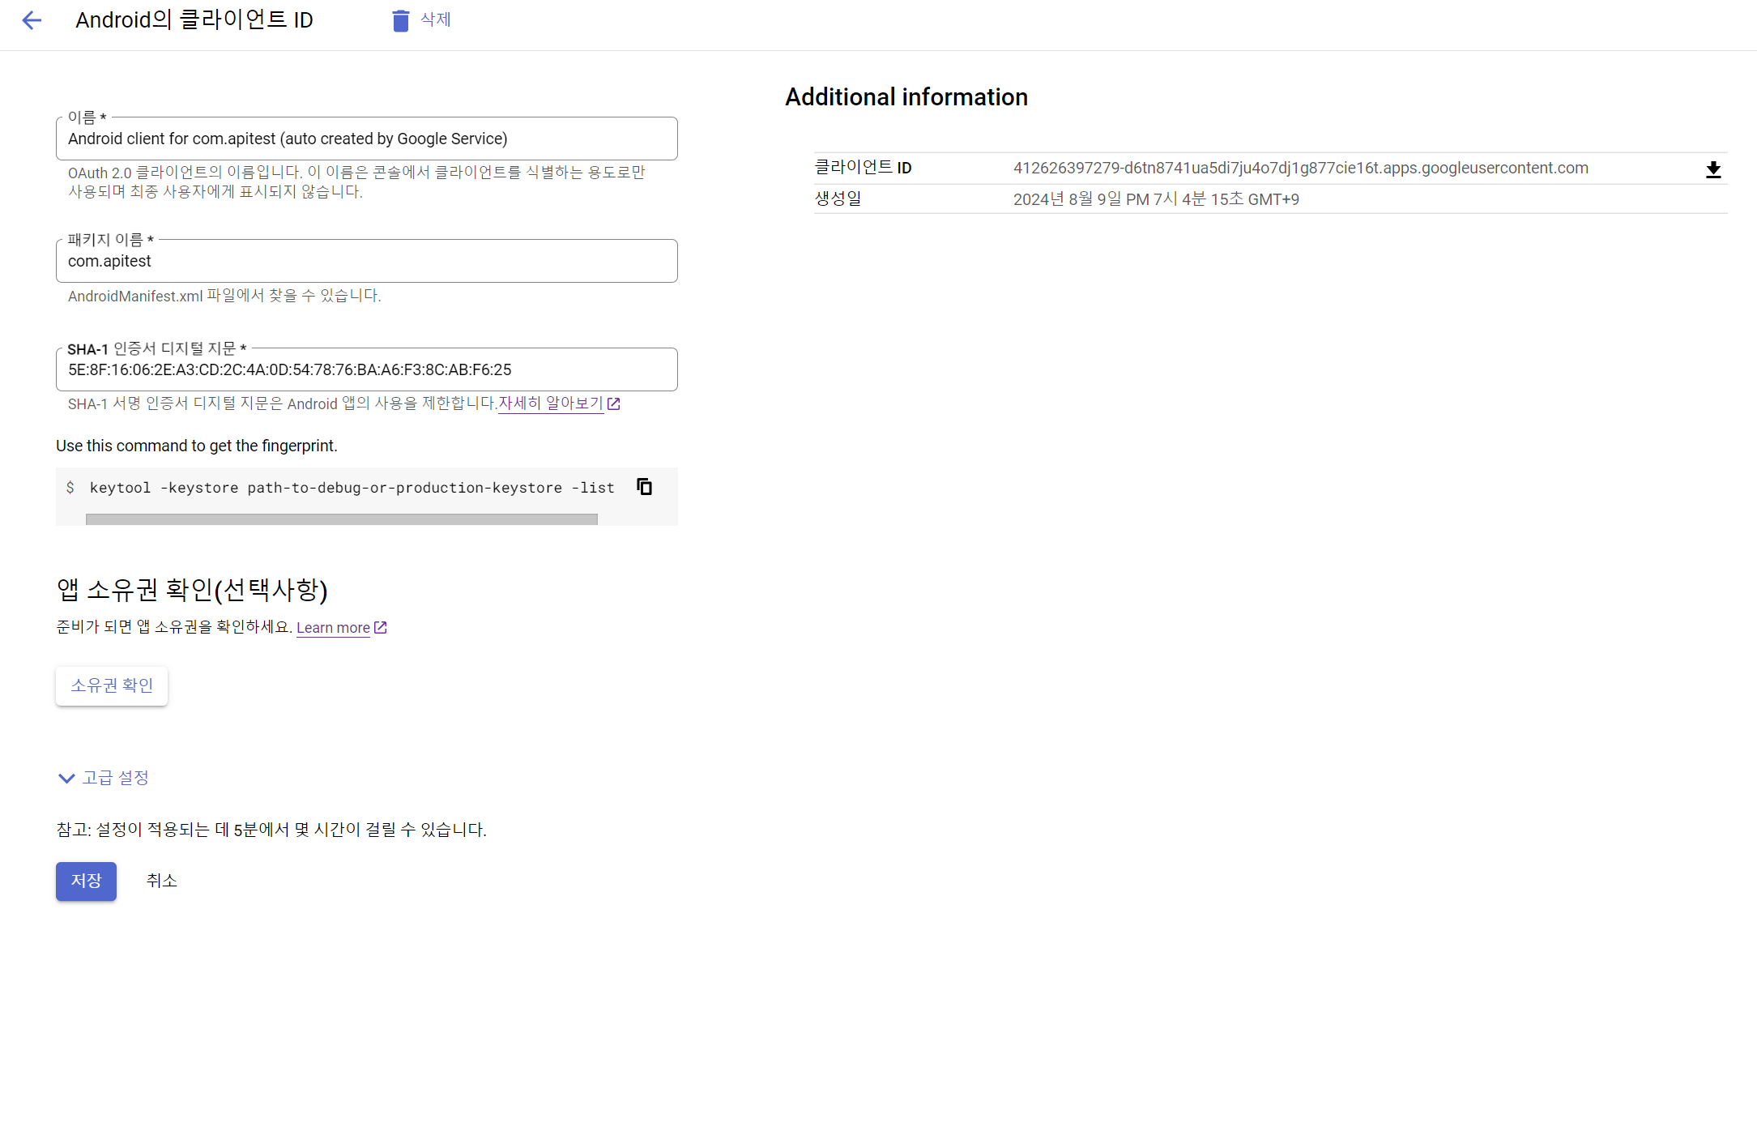Screen dimensions: 1757x1127
Task: Click the 취소 cancel button
Action: coord(161,881)
